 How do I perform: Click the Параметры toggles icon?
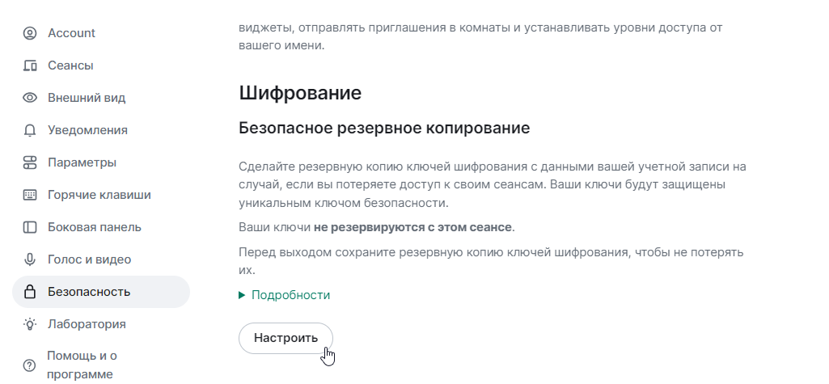tap(30, 162)
